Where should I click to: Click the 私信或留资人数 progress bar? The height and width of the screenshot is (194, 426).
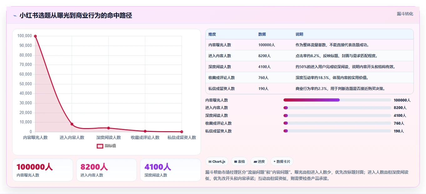coord(337,131)
